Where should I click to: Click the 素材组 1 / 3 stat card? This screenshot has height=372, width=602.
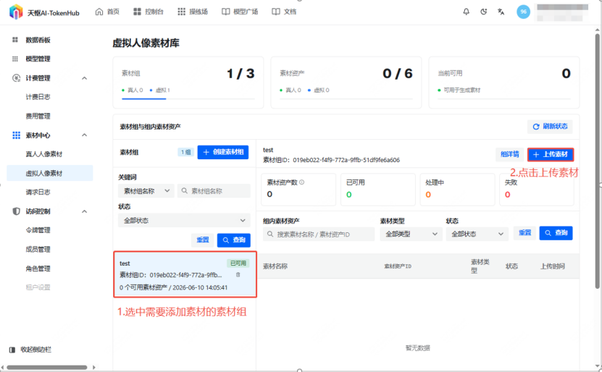pos(188,83)
